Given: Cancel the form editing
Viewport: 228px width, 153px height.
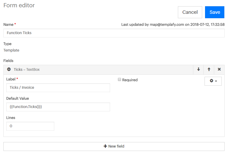Looking at the screenshot, I should click(x=190, y=12).
